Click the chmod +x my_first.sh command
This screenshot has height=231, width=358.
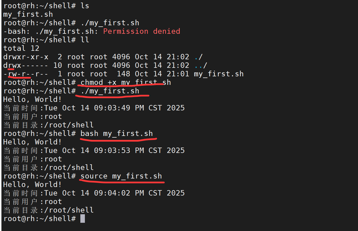coord(126,83)
